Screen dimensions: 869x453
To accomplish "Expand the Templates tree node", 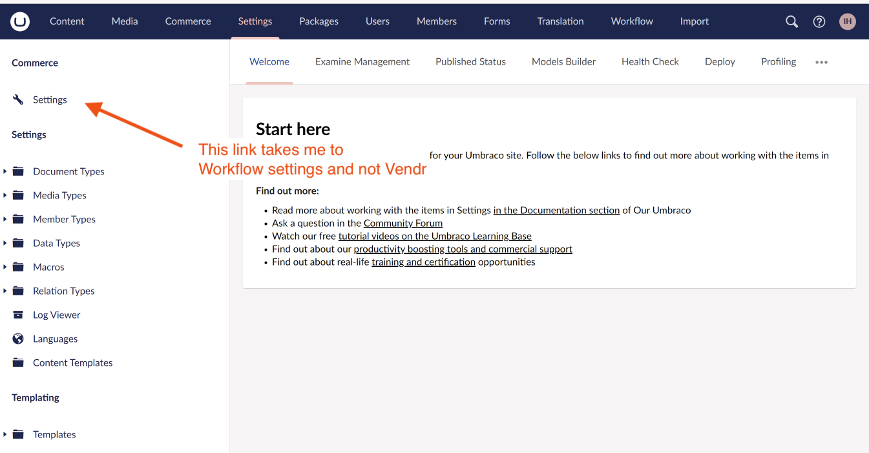I will click(5, 434).
